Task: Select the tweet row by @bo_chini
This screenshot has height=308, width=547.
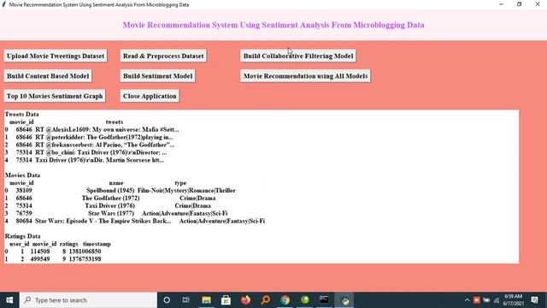Action: pos(86,152)
